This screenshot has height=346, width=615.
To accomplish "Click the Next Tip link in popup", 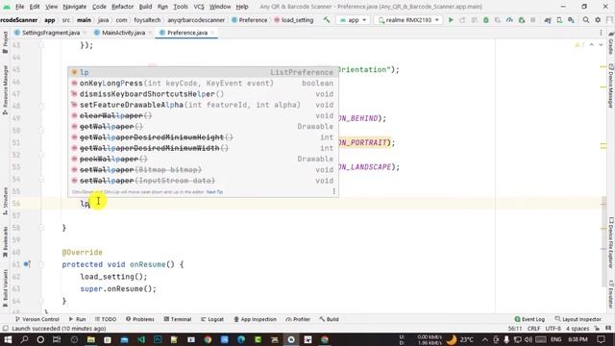I will click(214, 192).
